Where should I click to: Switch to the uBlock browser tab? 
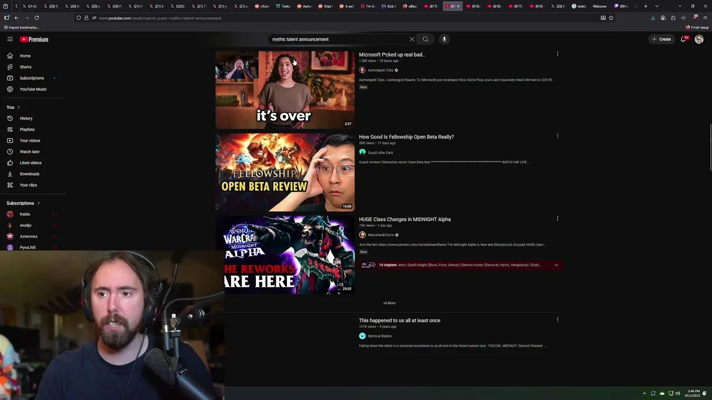409,6
